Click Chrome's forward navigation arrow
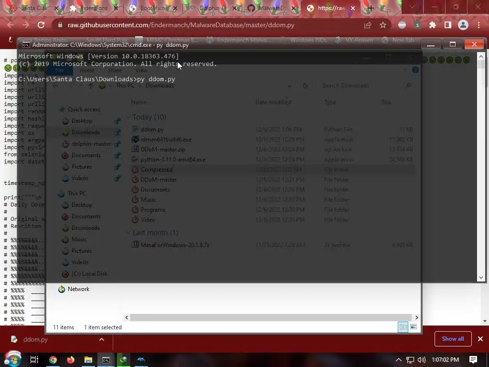Screen dimensions: 489x367 [26, 25]
